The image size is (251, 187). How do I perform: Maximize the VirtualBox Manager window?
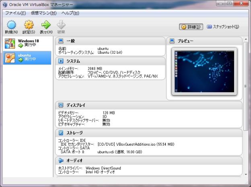click(229, 4)
